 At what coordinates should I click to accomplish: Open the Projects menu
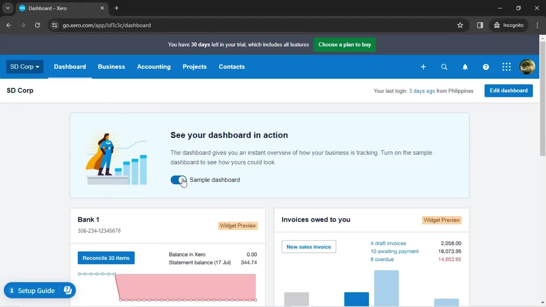(195, 67)
